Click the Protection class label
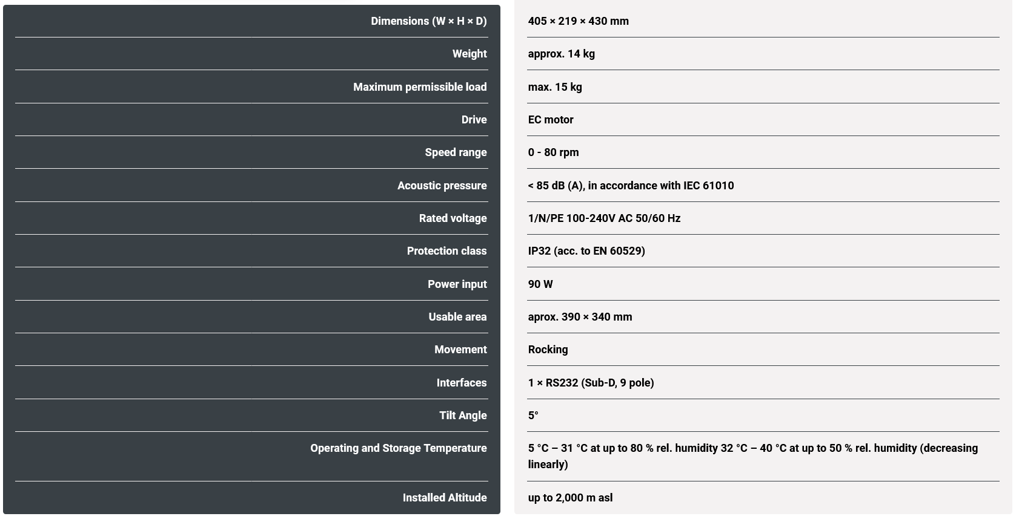This screenshot has width=1019, height=522. [x=446, y=251]
